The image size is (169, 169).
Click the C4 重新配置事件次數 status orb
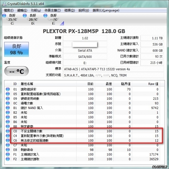[8, 136]
